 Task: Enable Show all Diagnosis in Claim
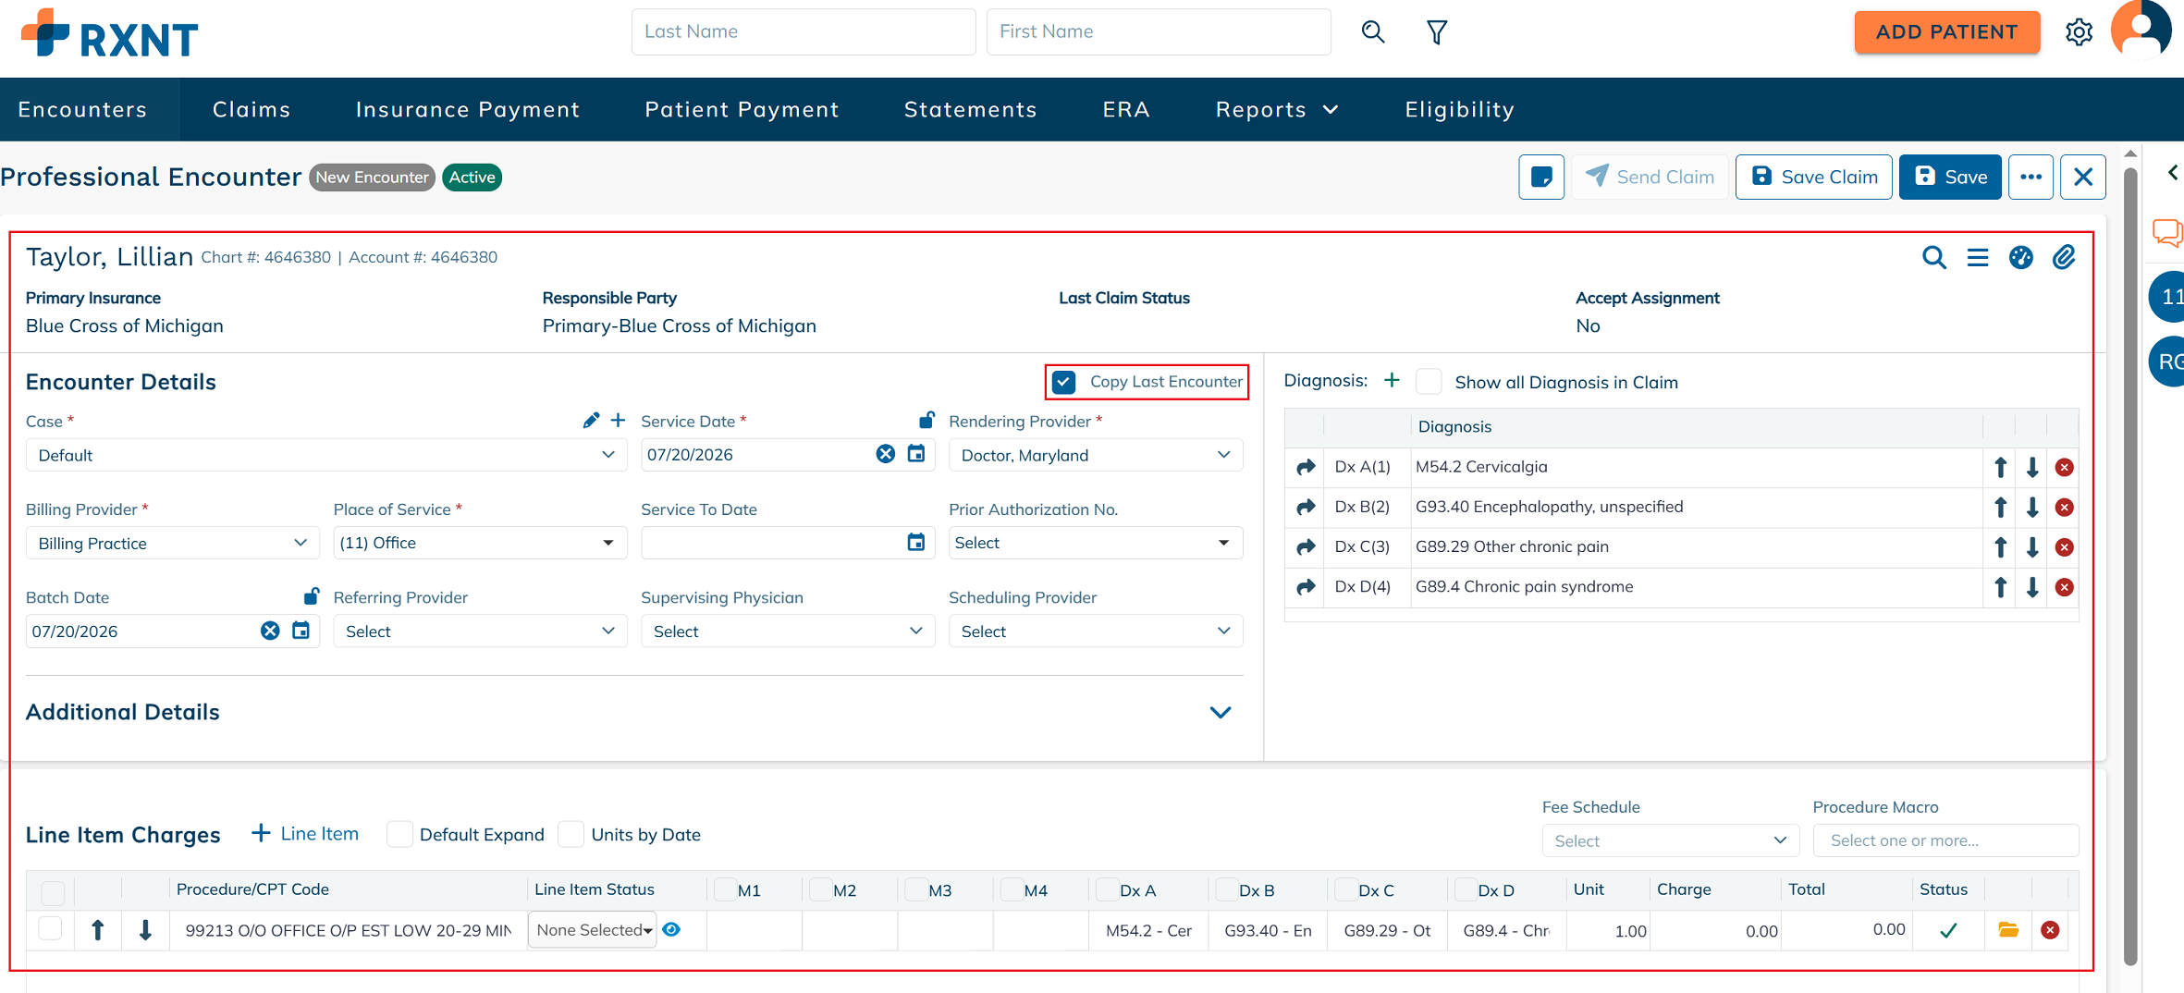point(1429,382)
